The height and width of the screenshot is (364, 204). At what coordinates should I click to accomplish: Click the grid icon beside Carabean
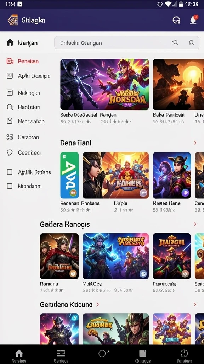10,137
